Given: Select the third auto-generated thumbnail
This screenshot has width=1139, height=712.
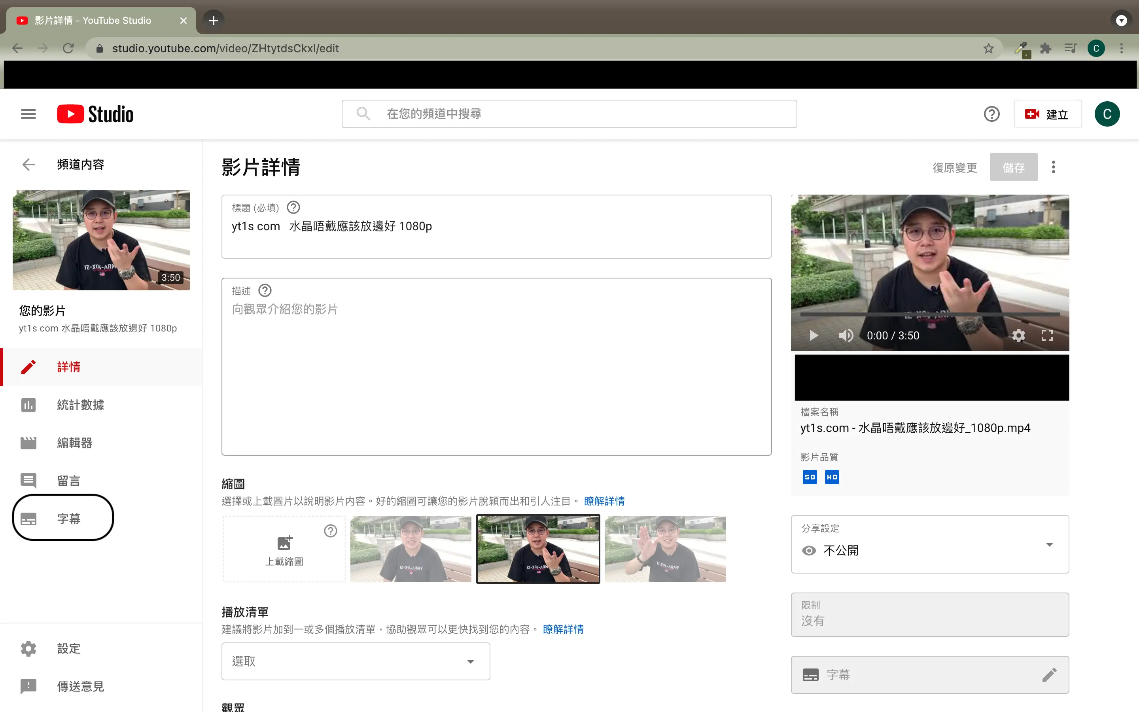Looking at the screenshot, I should click(x=665, y=549).
